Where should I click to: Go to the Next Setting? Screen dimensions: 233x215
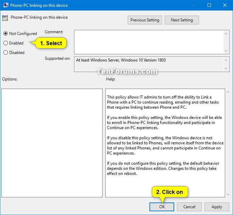tap(182, 20)
